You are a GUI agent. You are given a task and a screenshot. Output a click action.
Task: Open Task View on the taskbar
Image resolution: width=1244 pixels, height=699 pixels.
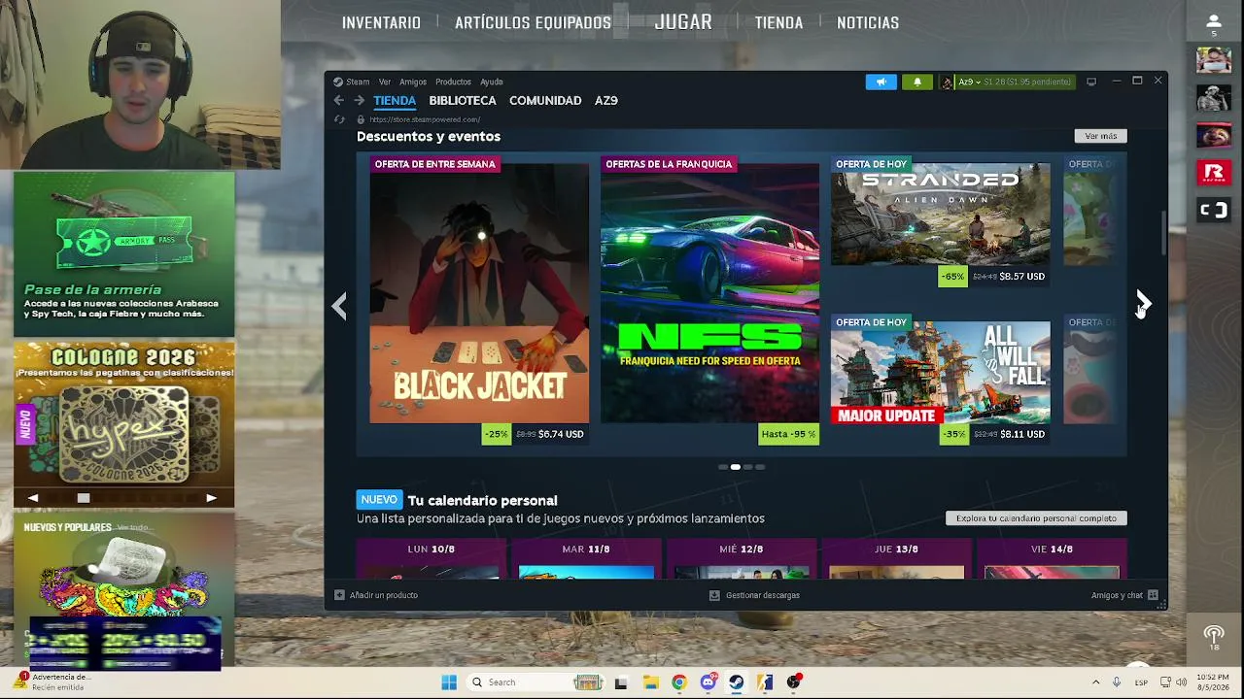[621, 682]
